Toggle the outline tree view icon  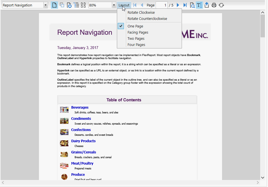76,5
